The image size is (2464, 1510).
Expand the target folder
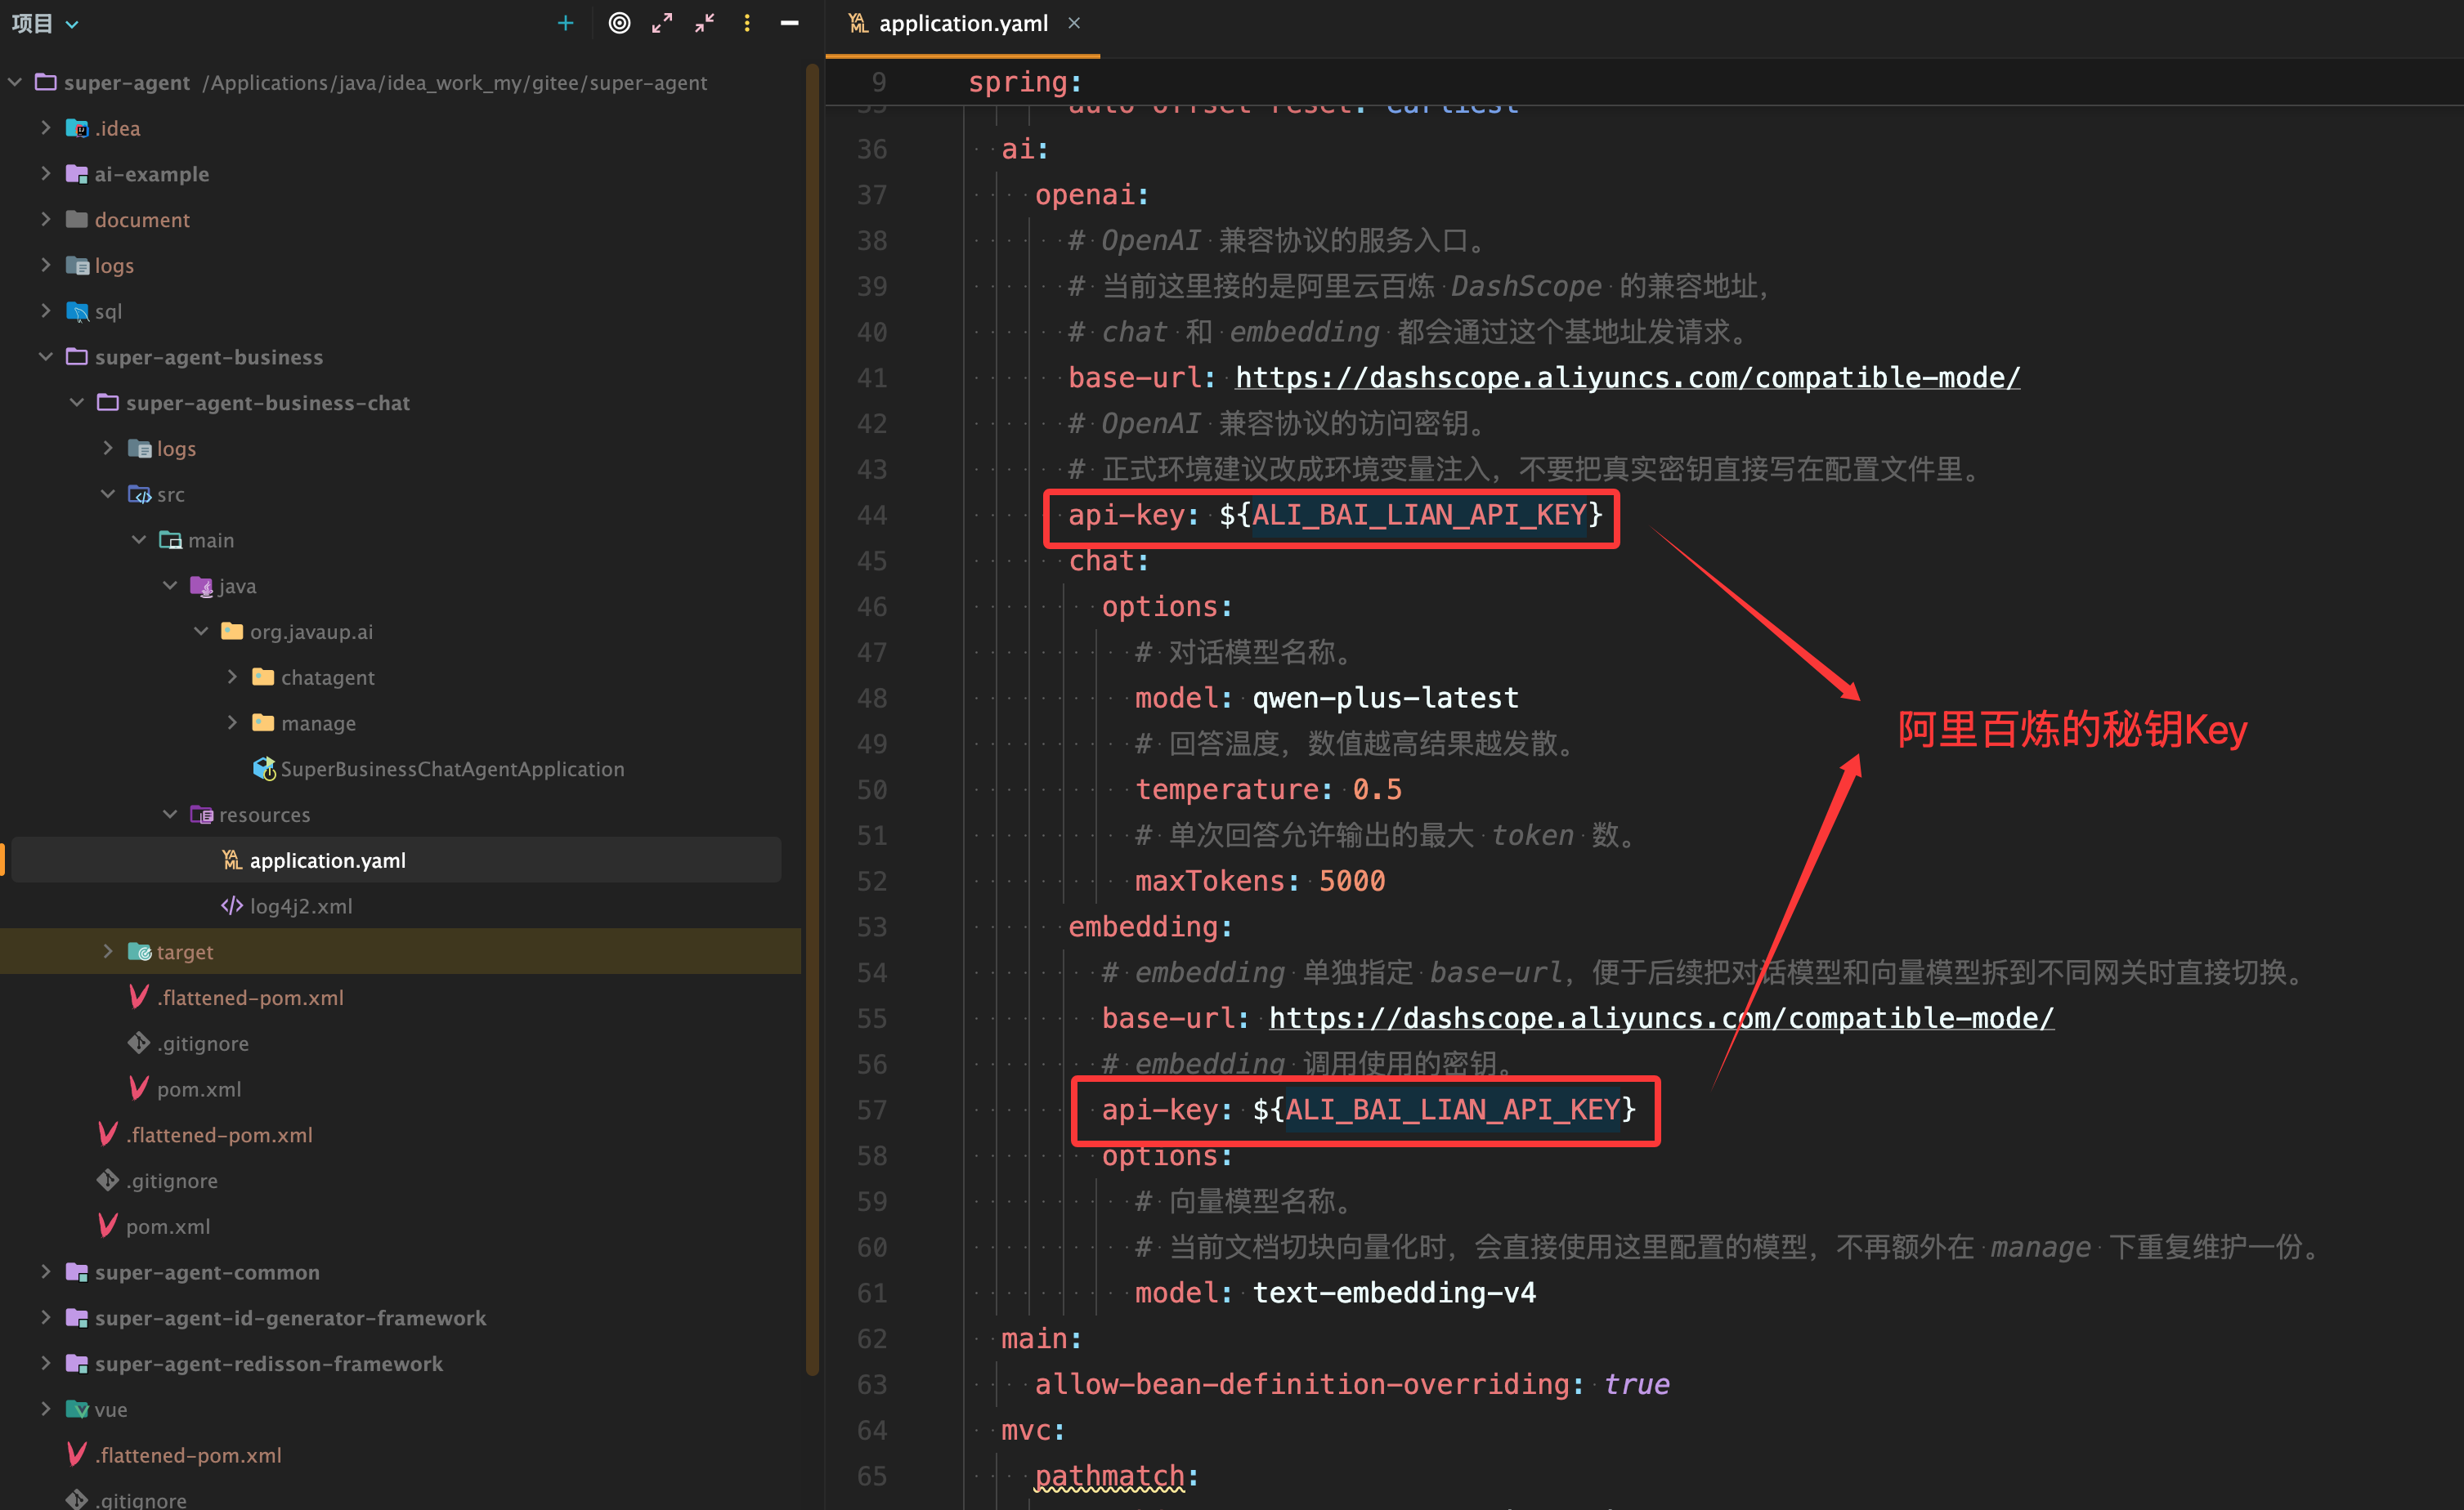coord(107,950)
